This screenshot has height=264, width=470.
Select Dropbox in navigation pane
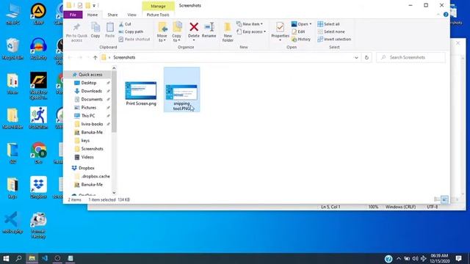[87, 168]
